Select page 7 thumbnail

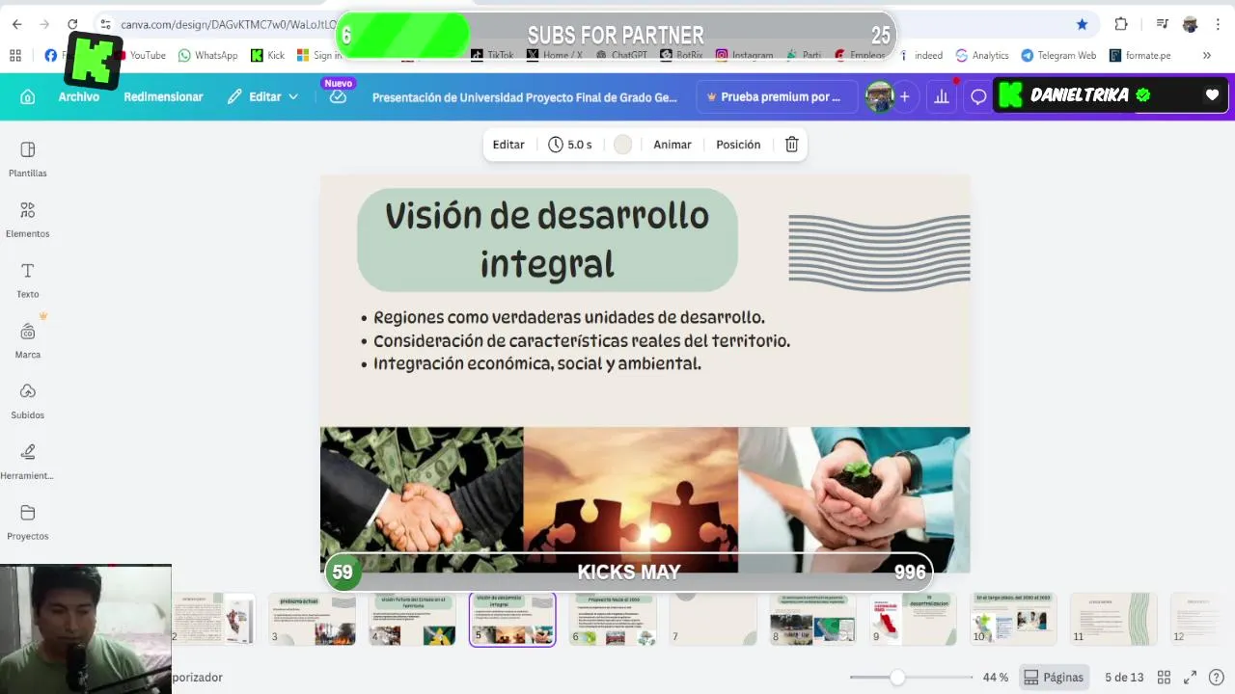pyautogui.click(x=713, y=619)
